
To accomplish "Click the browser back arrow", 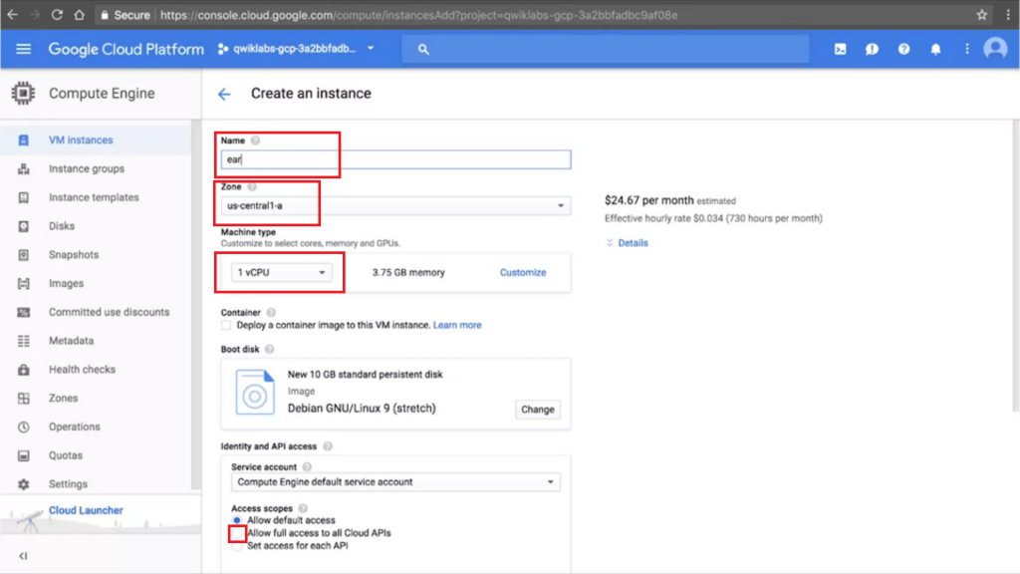I will coord(12,14).
